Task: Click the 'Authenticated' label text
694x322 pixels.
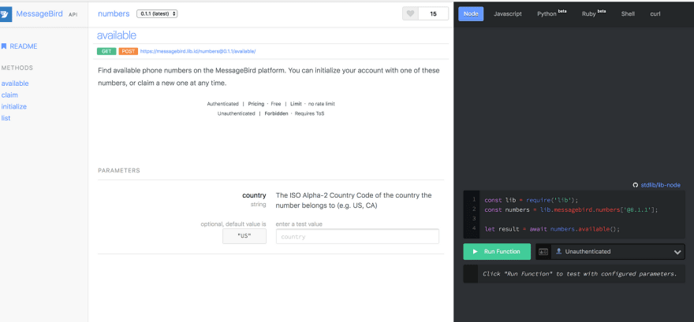Action: coord(222,104)
